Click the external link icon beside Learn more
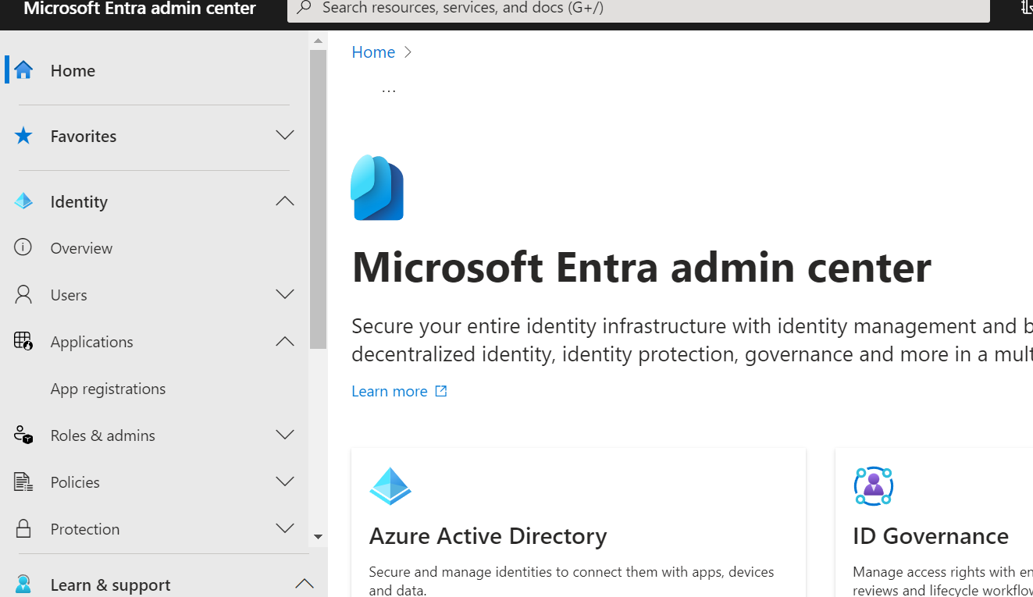 441,391
